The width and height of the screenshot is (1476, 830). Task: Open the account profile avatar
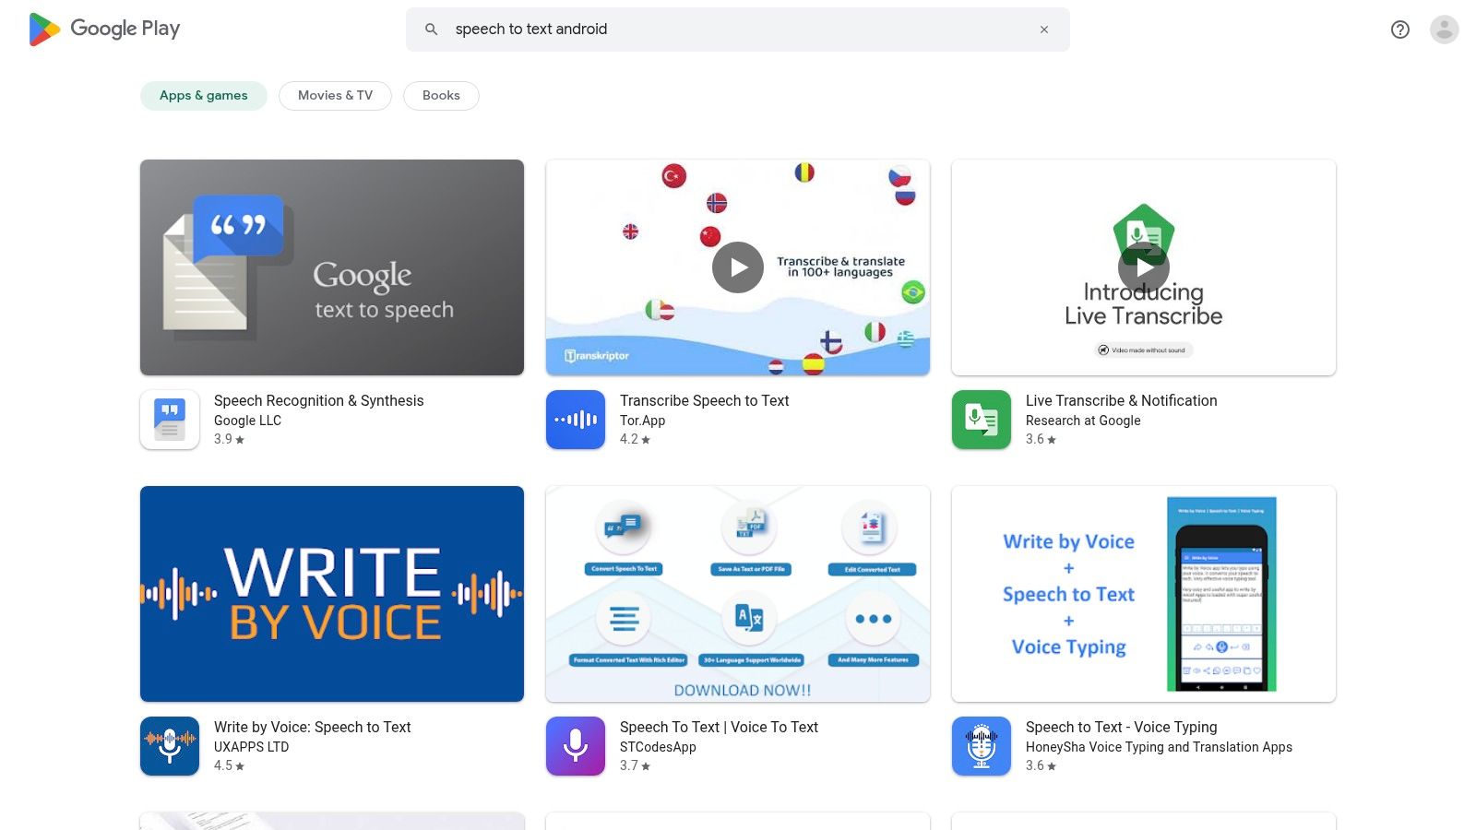(1444, 30)
